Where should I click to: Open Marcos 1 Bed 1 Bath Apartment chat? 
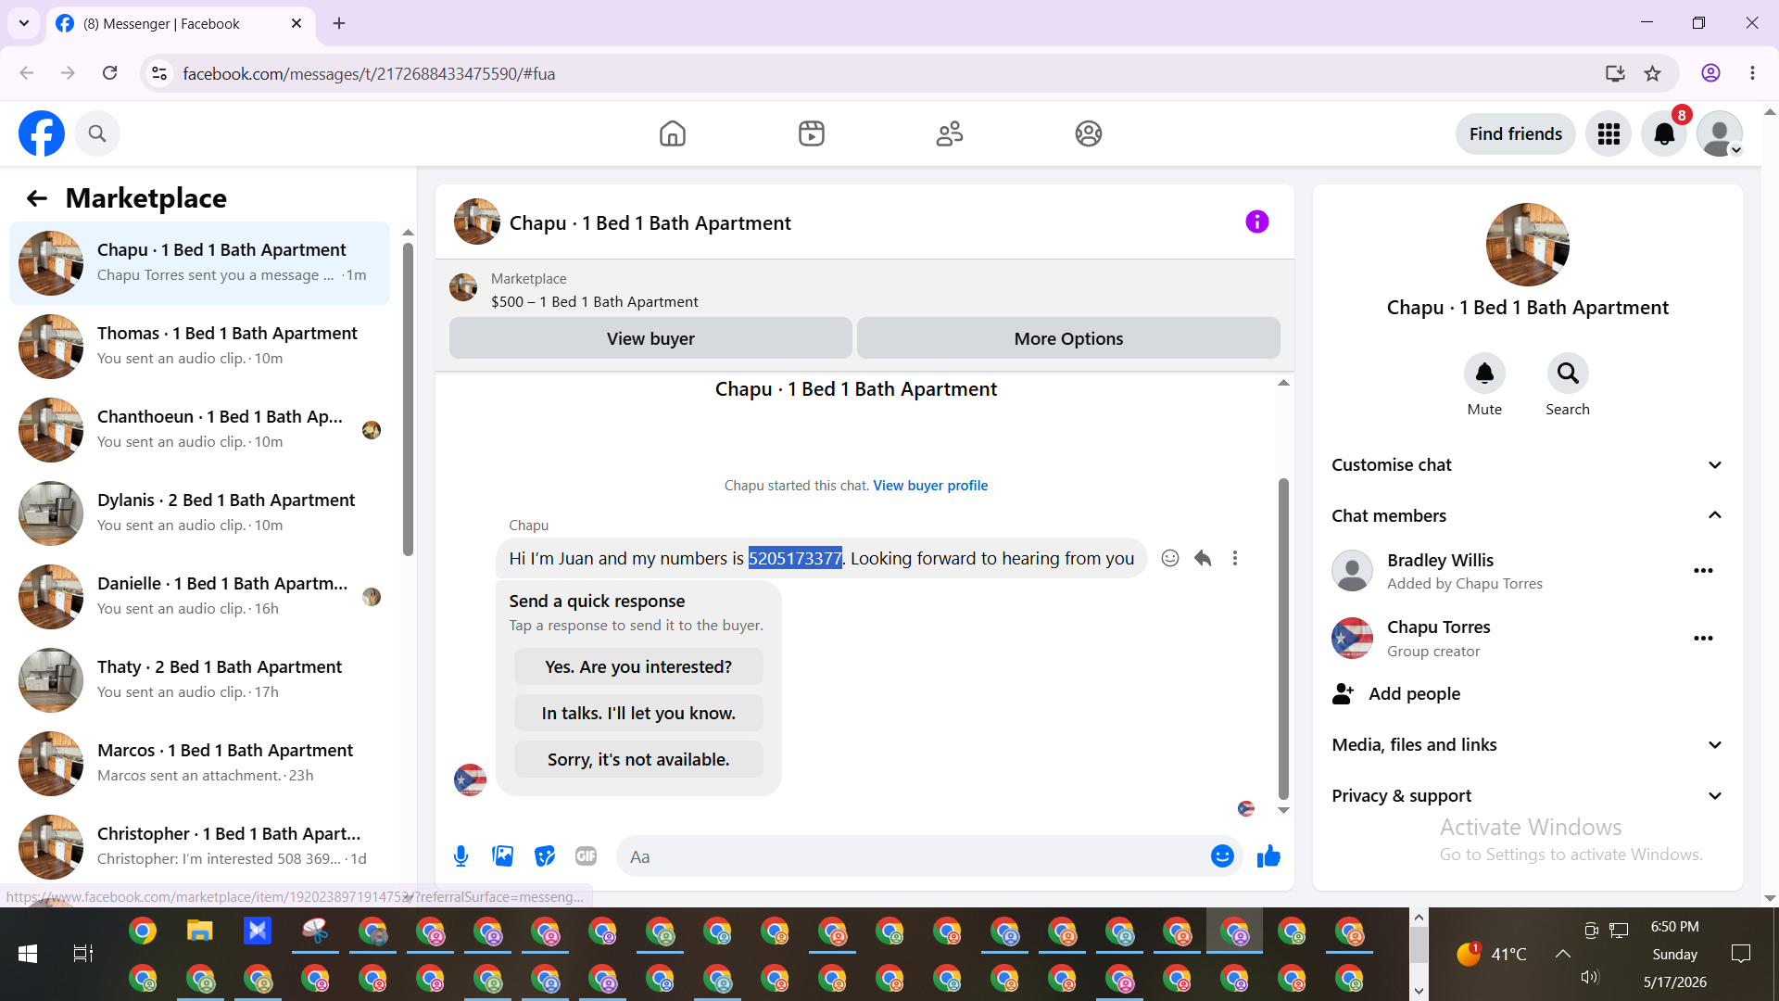pos(199,764)
